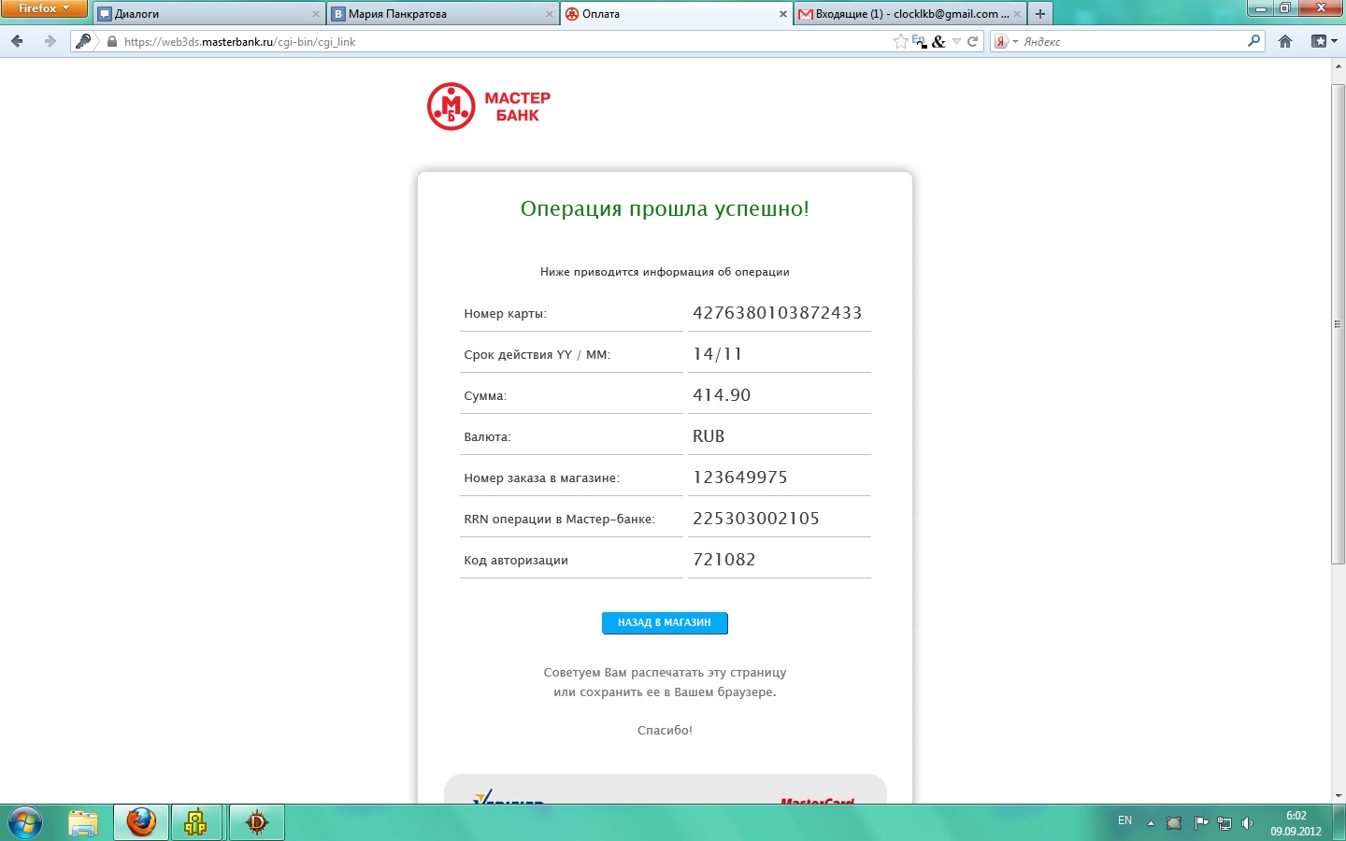1346x841 pixels.
Task: Click the vertical scrollbar thumb
Action: (1338, 323)
